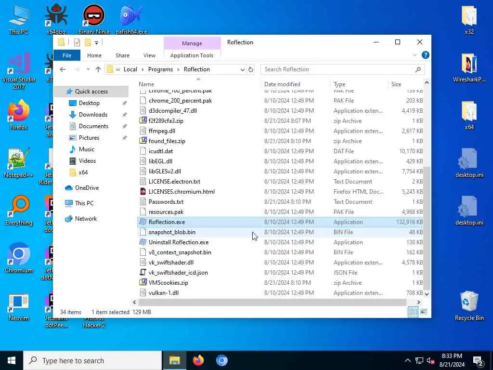The image size is (493, 370).
Task: Select the VM5cookies.zip file
Action: point(280,282)
